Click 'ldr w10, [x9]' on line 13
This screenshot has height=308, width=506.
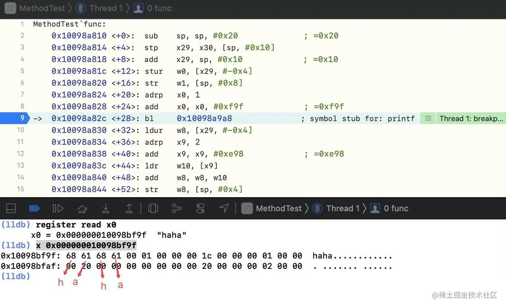181,166
